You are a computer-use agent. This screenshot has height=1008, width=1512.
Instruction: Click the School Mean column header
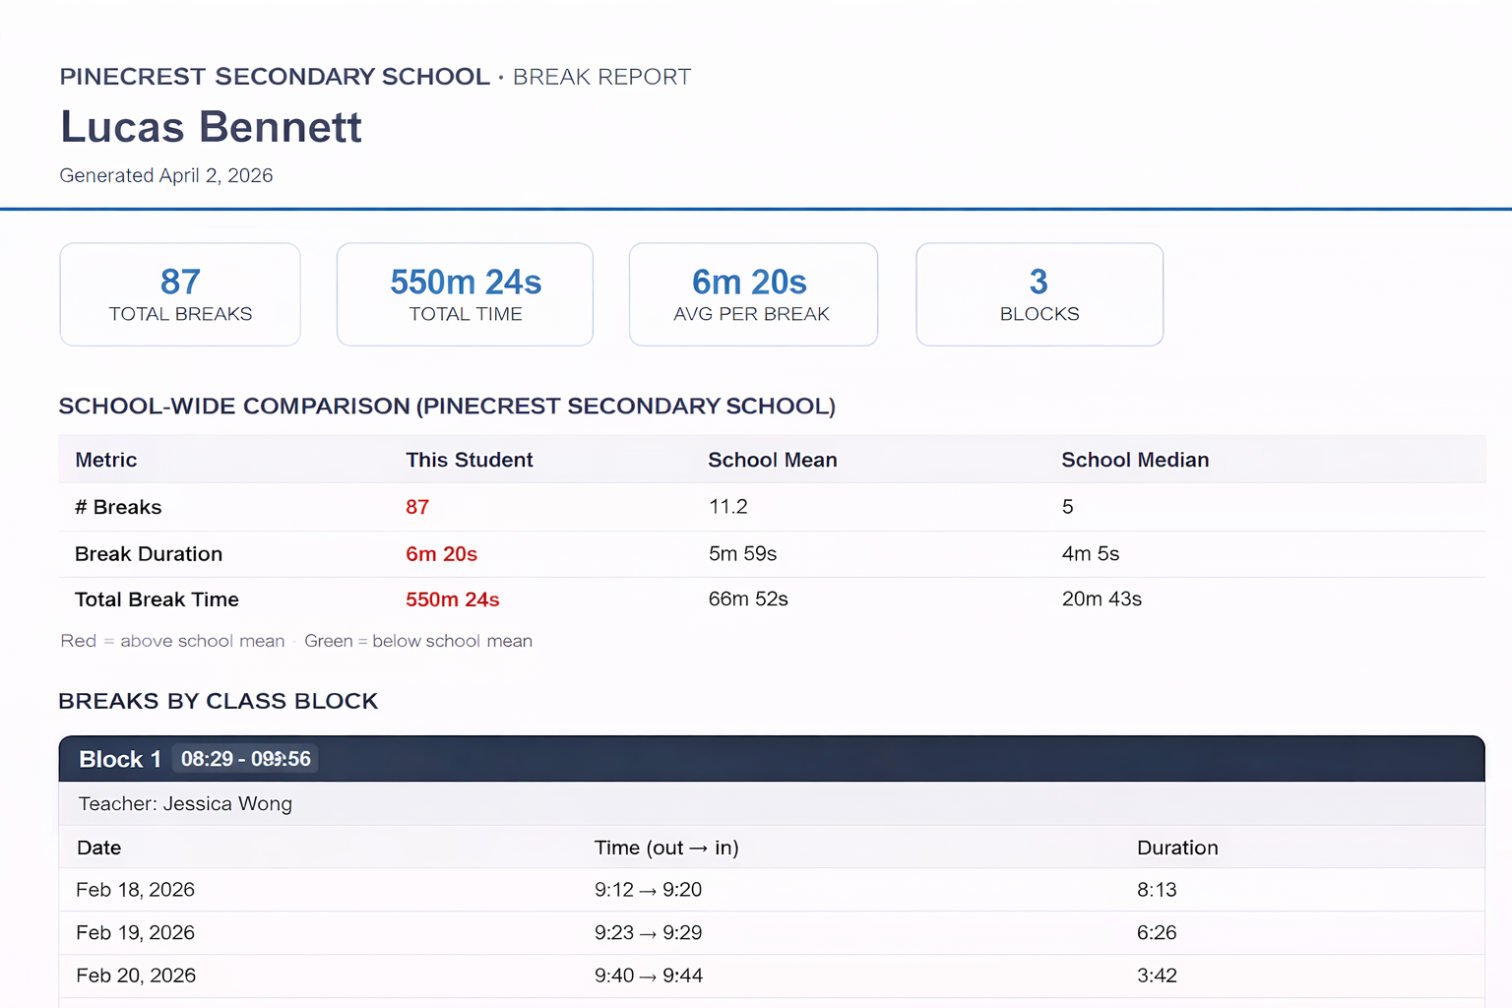pos(773,460)
